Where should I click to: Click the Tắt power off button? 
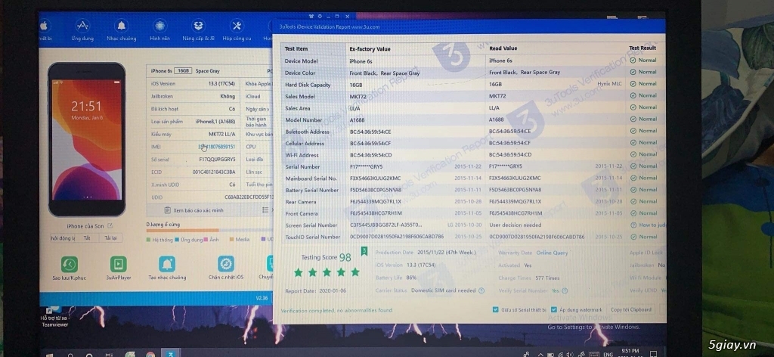point(87,238)
